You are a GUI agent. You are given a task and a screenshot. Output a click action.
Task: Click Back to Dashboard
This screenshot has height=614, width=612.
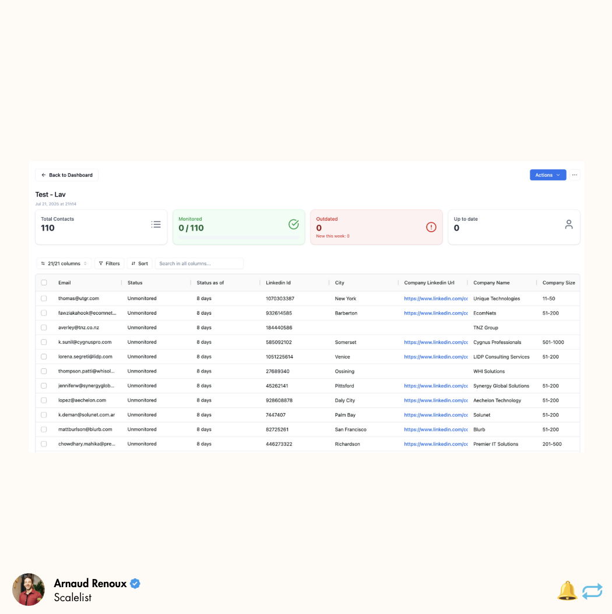tap(66, 175)
